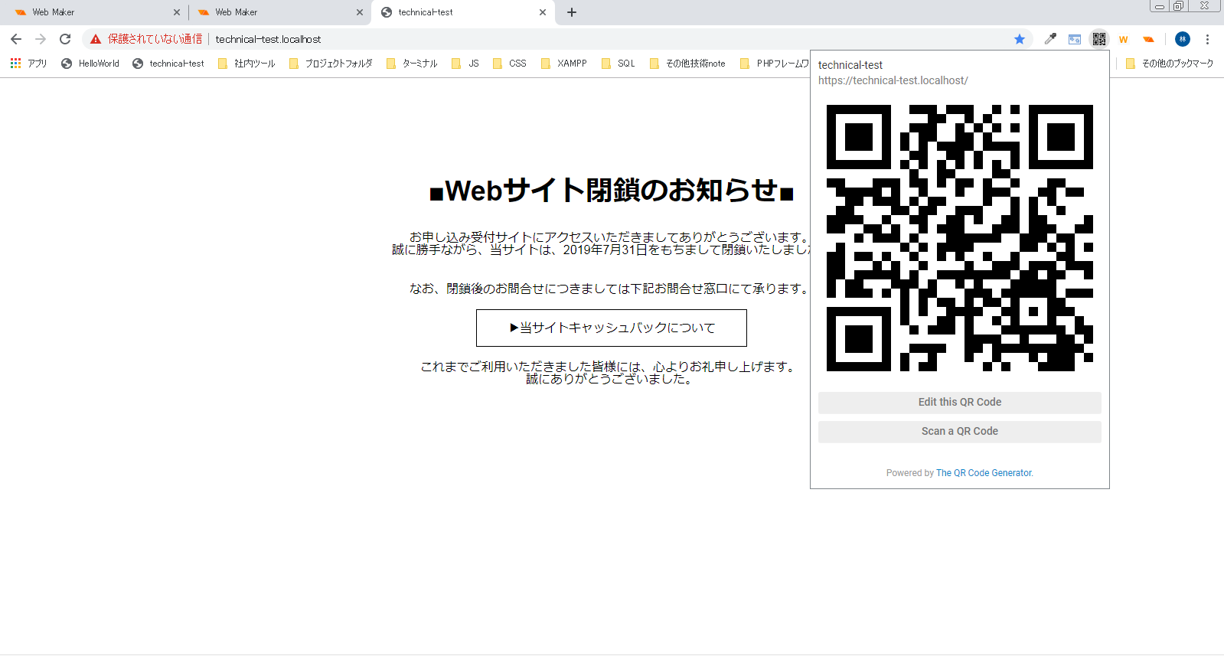Click the address bar URL
The image size is (1224, 656).
[268, 39]
